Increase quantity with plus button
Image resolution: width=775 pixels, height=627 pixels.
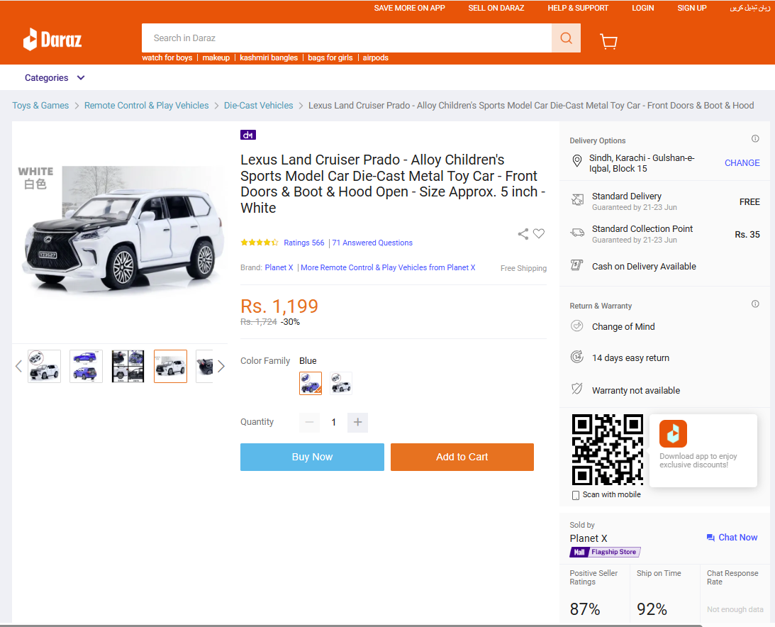point(358,422)
